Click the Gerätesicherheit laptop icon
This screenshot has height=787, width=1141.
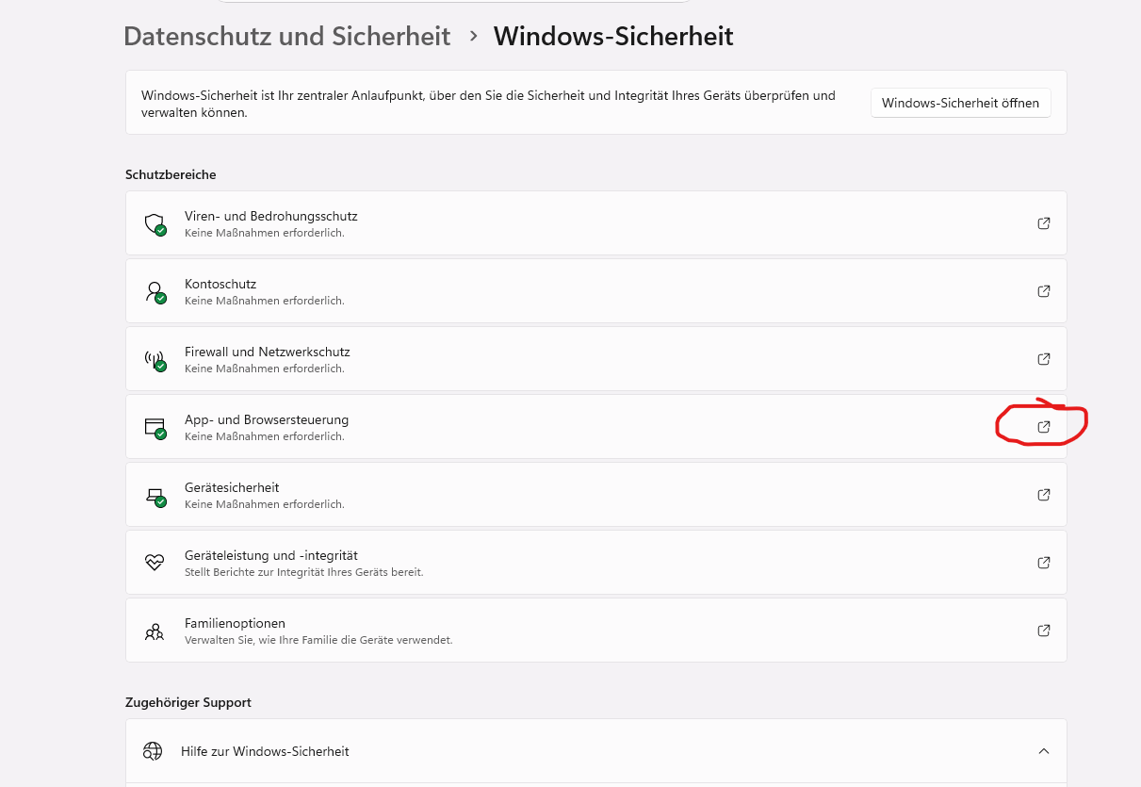tap(155, 496)
